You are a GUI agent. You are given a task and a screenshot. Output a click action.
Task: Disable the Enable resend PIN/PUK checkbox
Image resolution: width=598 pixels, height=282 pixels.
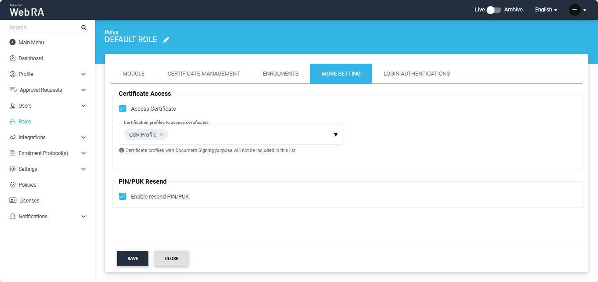pos(123,196)
